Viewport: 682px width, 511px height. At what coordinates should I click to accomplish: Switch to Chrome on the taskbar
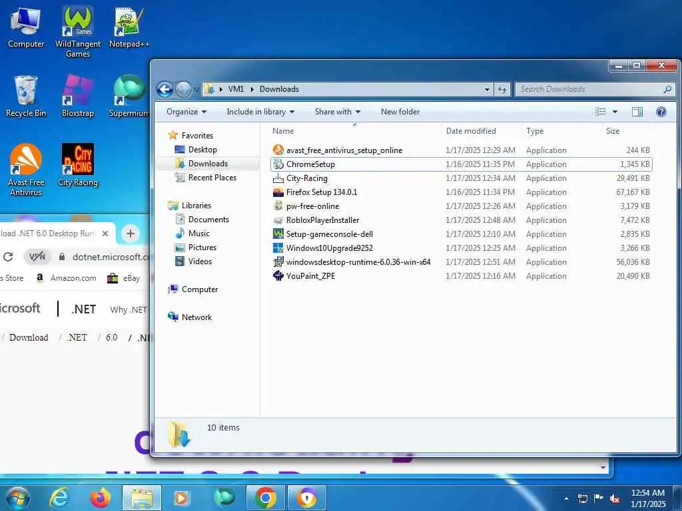pos(265,498)
